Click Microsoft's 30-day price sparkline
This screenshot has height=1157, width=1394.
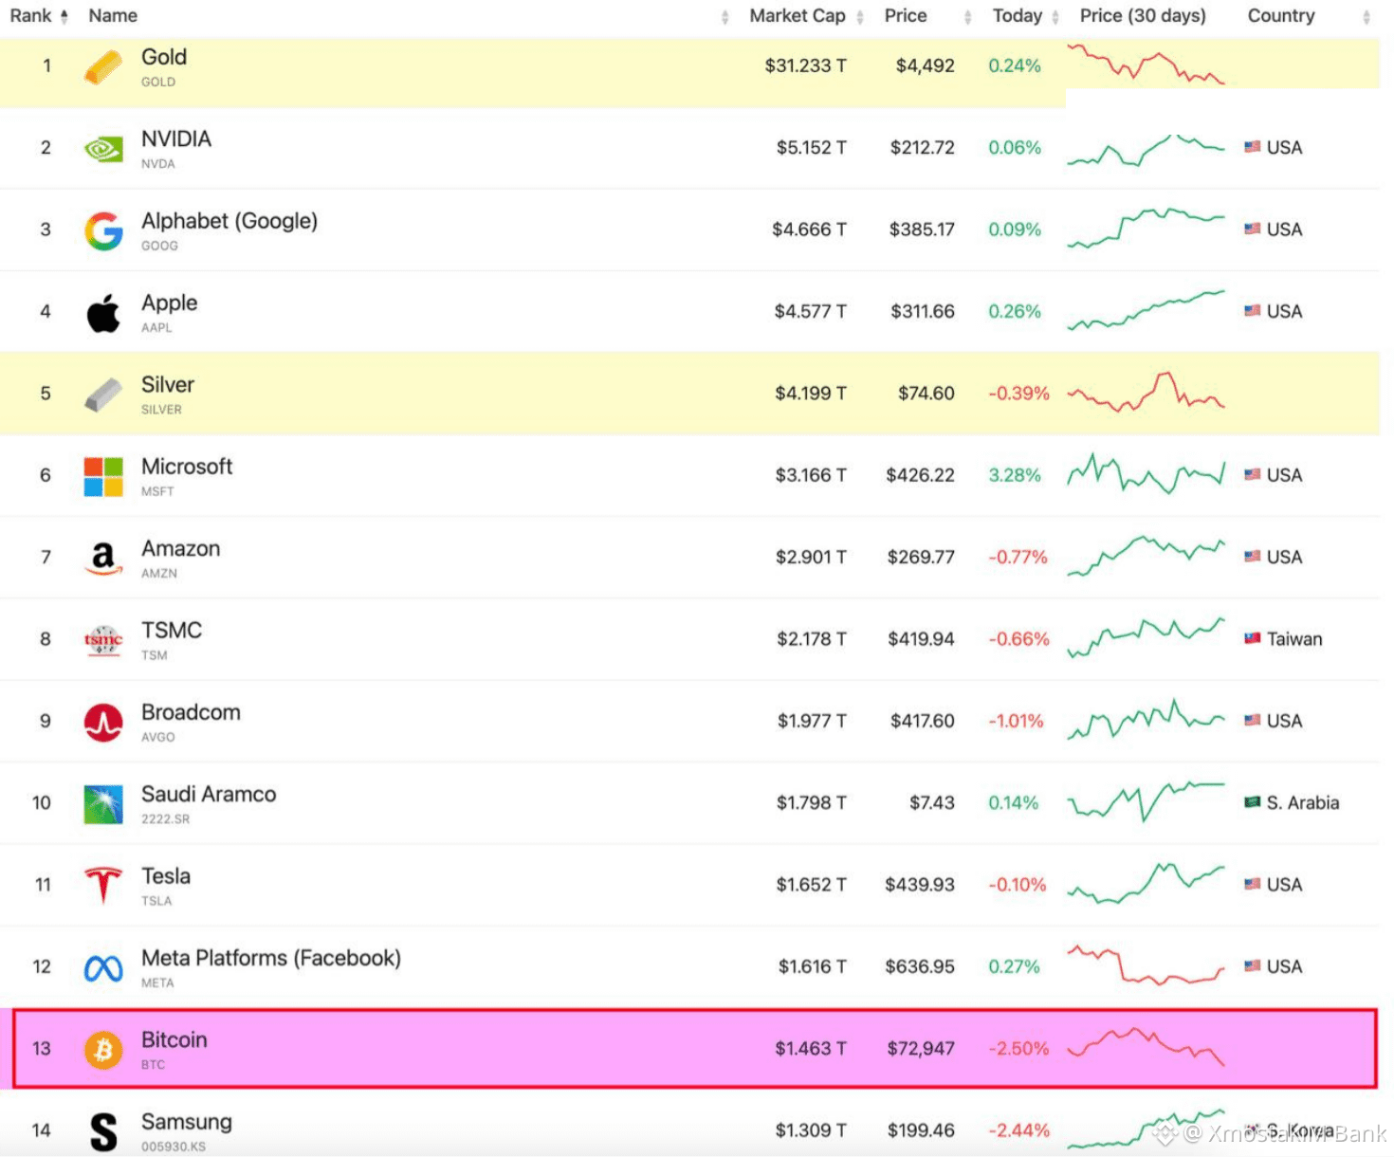(1146, 473)
